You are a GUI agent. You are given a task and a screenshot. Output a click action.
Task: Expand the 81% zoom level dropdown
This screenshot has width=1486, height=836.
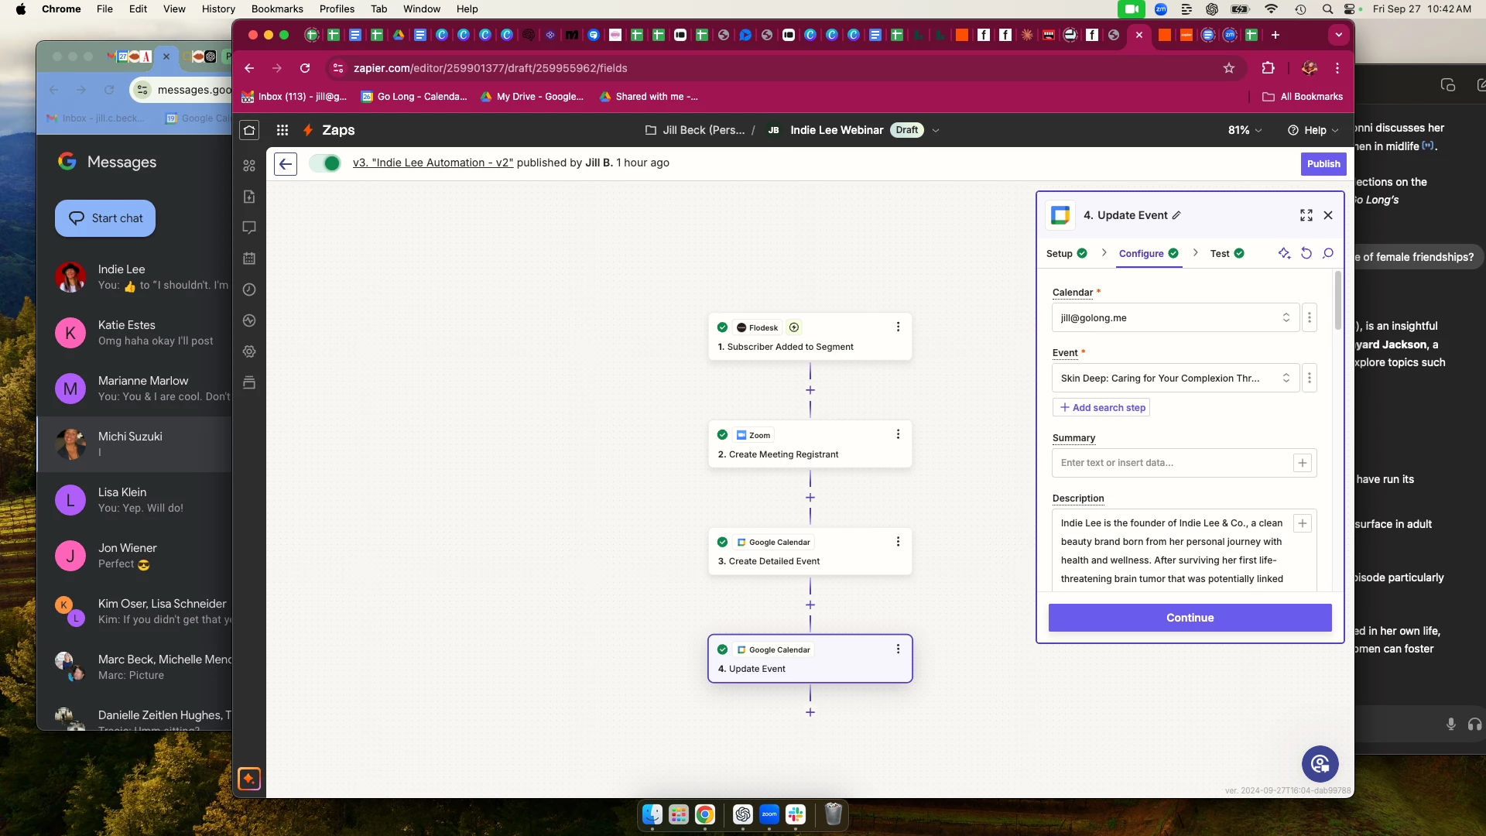1245,130
